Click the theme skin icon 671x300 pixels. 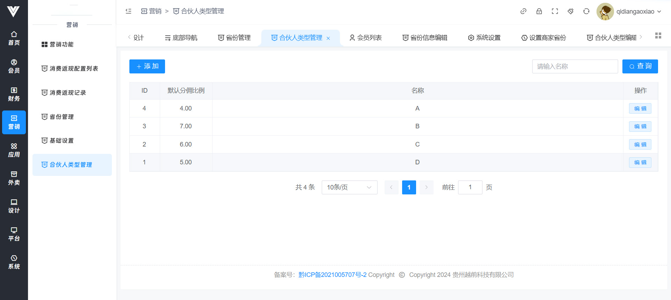pos(570,11)
